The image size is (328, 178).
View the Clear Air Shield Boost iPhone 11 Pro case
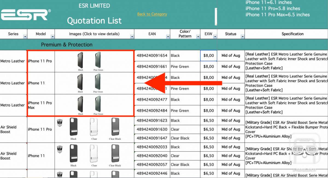pos(94,127)
